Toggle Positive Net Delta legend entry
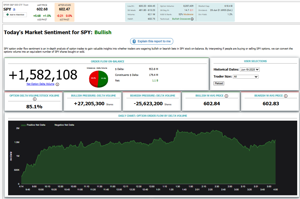This screenshot has height=199, width=300. click(33, 125)
